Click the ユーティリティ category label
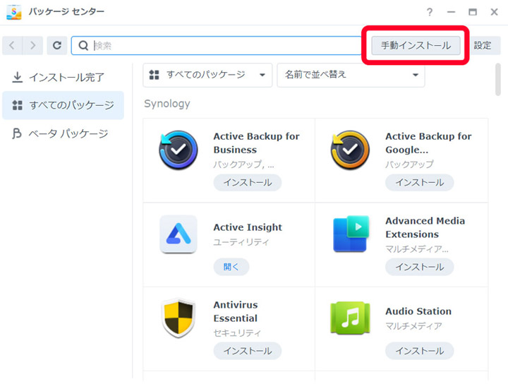 (x=241, y=242)
